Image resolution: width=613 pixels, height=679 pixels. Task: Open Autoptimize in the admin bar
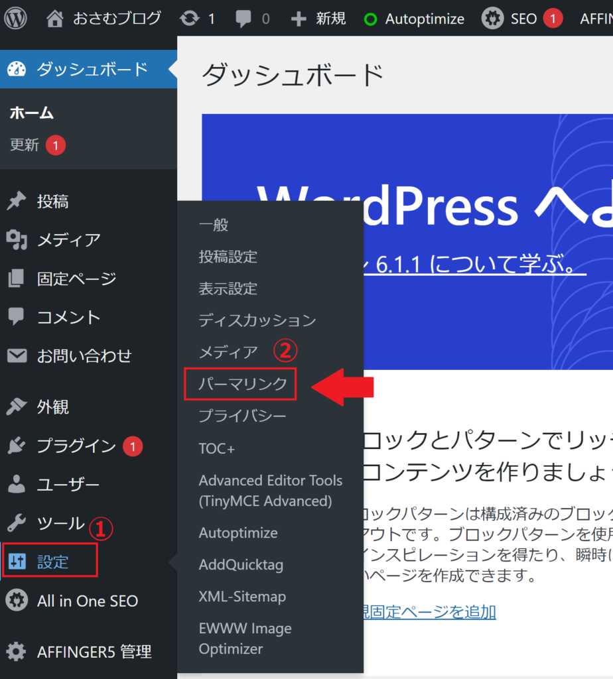425,19
